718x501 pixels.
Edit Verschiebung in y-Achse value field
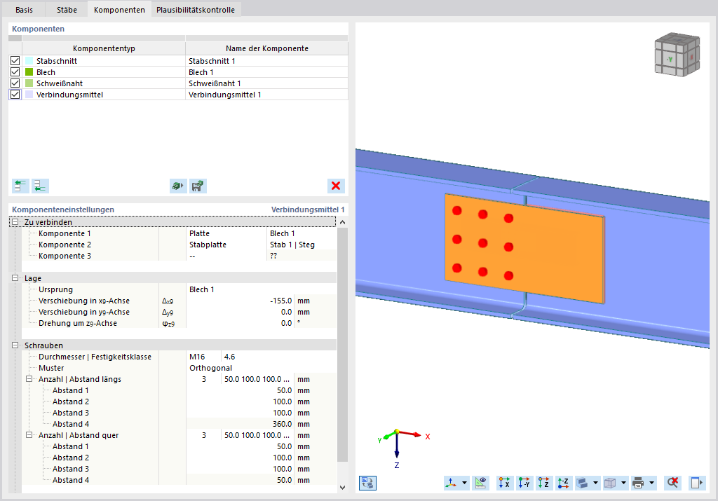[240, 312]
